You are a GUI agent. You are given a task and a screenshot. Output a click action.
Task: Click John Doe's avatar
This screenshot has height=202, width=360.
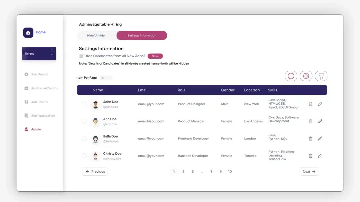tap(96, 105)
